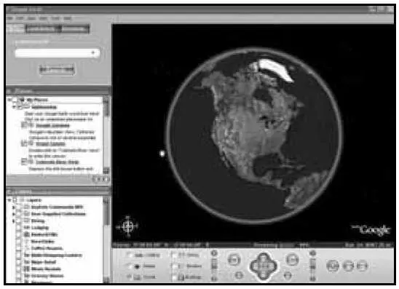The image size is (399, 289).
Task: Collapse the My Places tree node
Action: 9,100
